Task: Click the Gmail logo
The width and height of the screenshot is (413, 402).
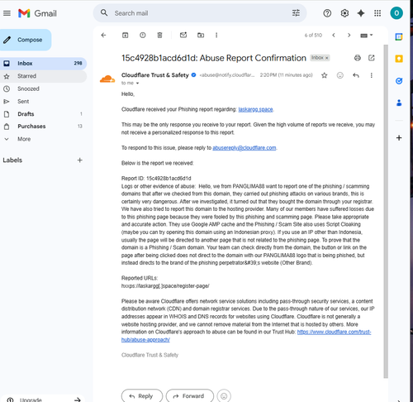Action: pyautogui.click(x=37, y=13)
